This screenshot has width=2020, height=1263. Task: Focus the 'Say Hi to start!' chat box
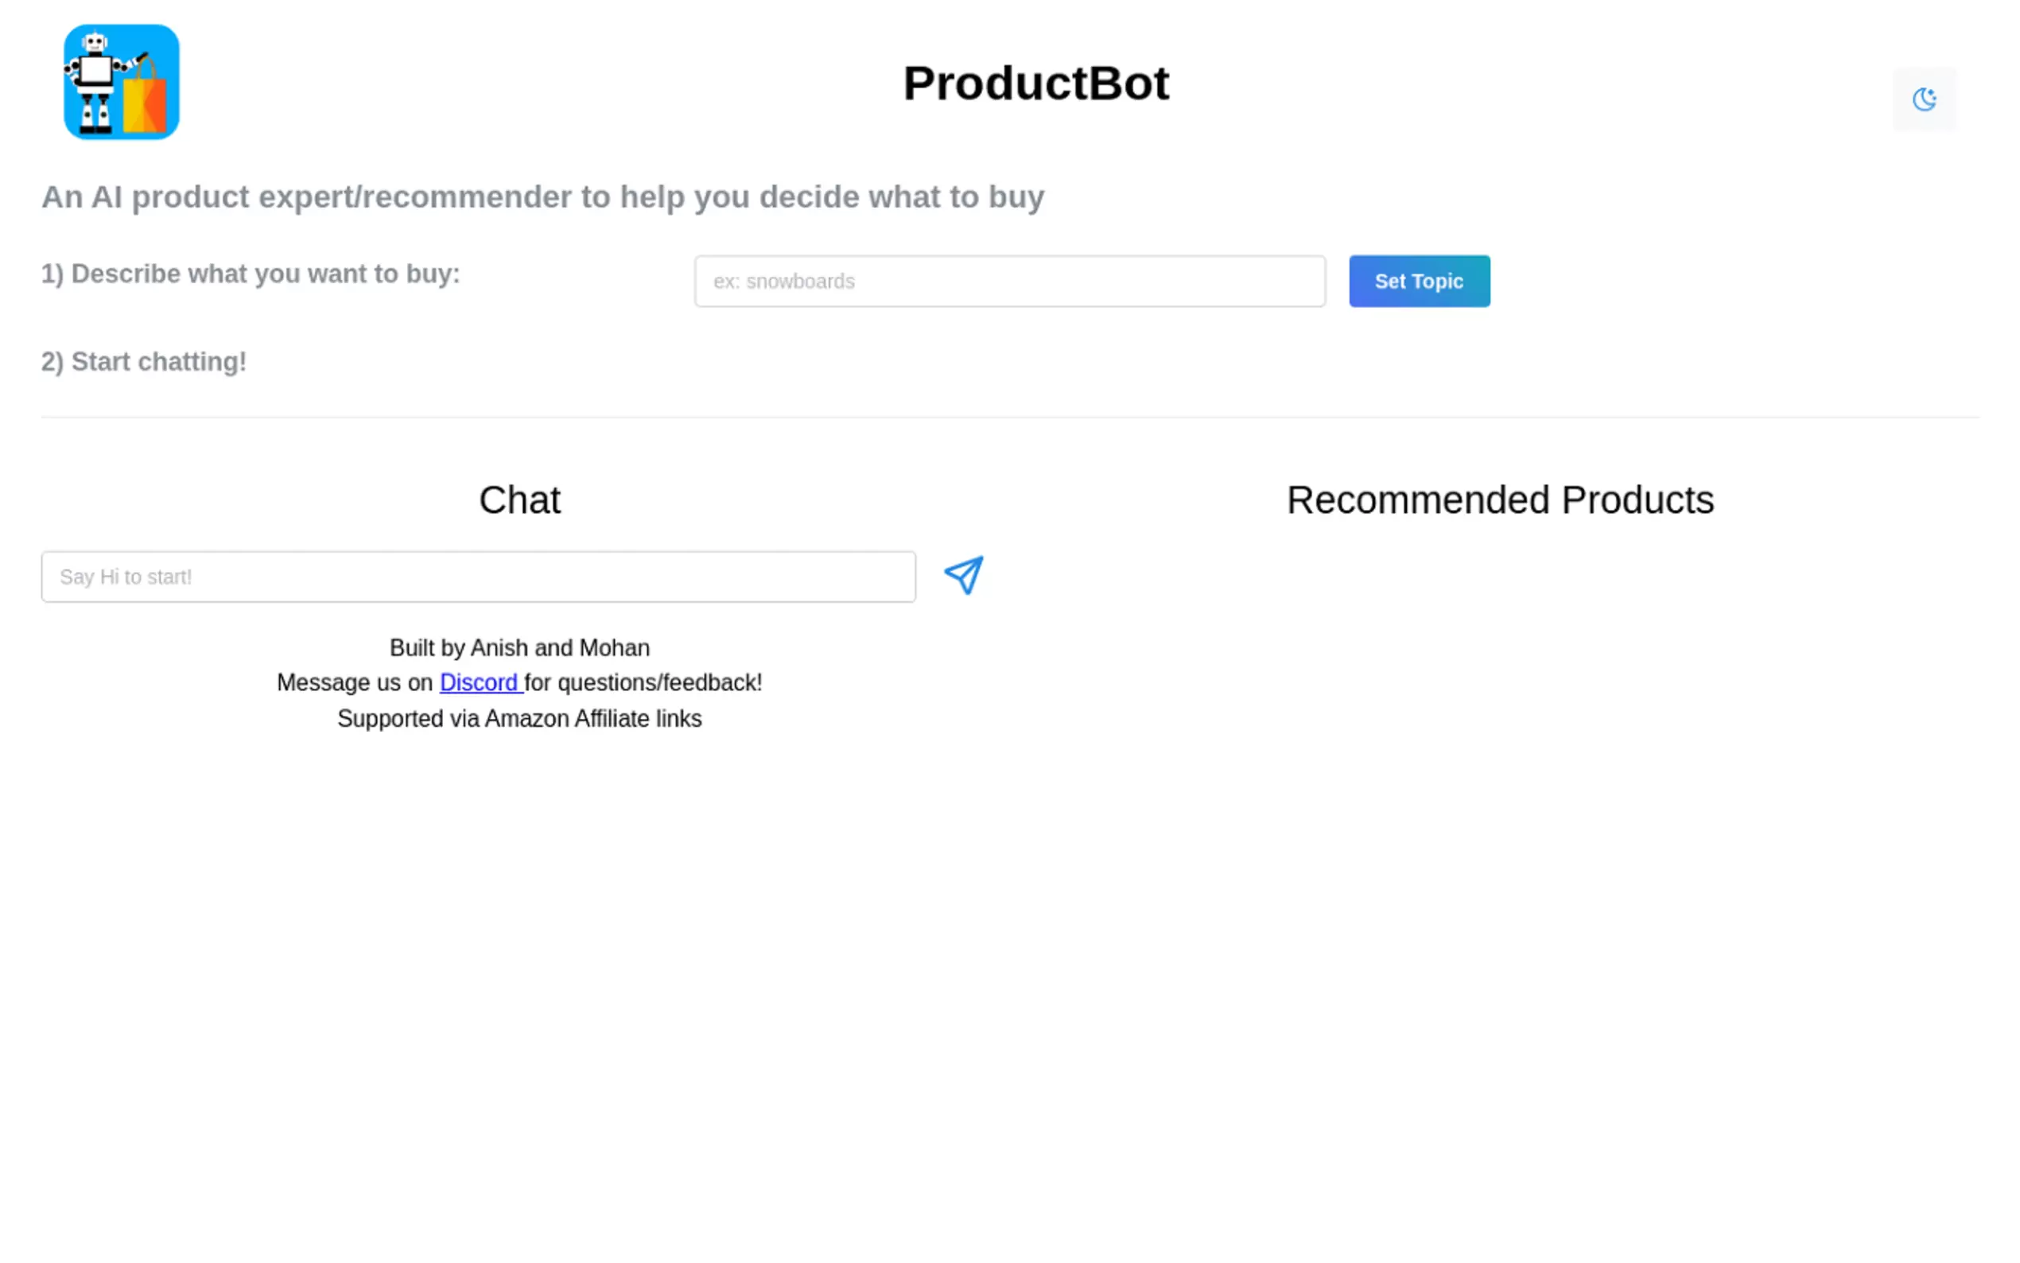[x=478, y=577]
